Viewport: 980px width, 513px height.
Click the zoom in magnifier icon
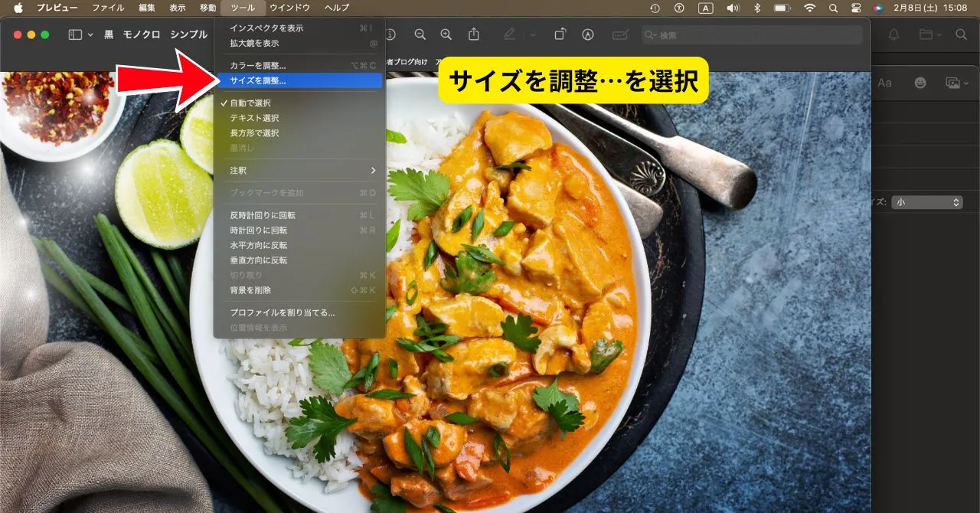(x=446, y=34)
